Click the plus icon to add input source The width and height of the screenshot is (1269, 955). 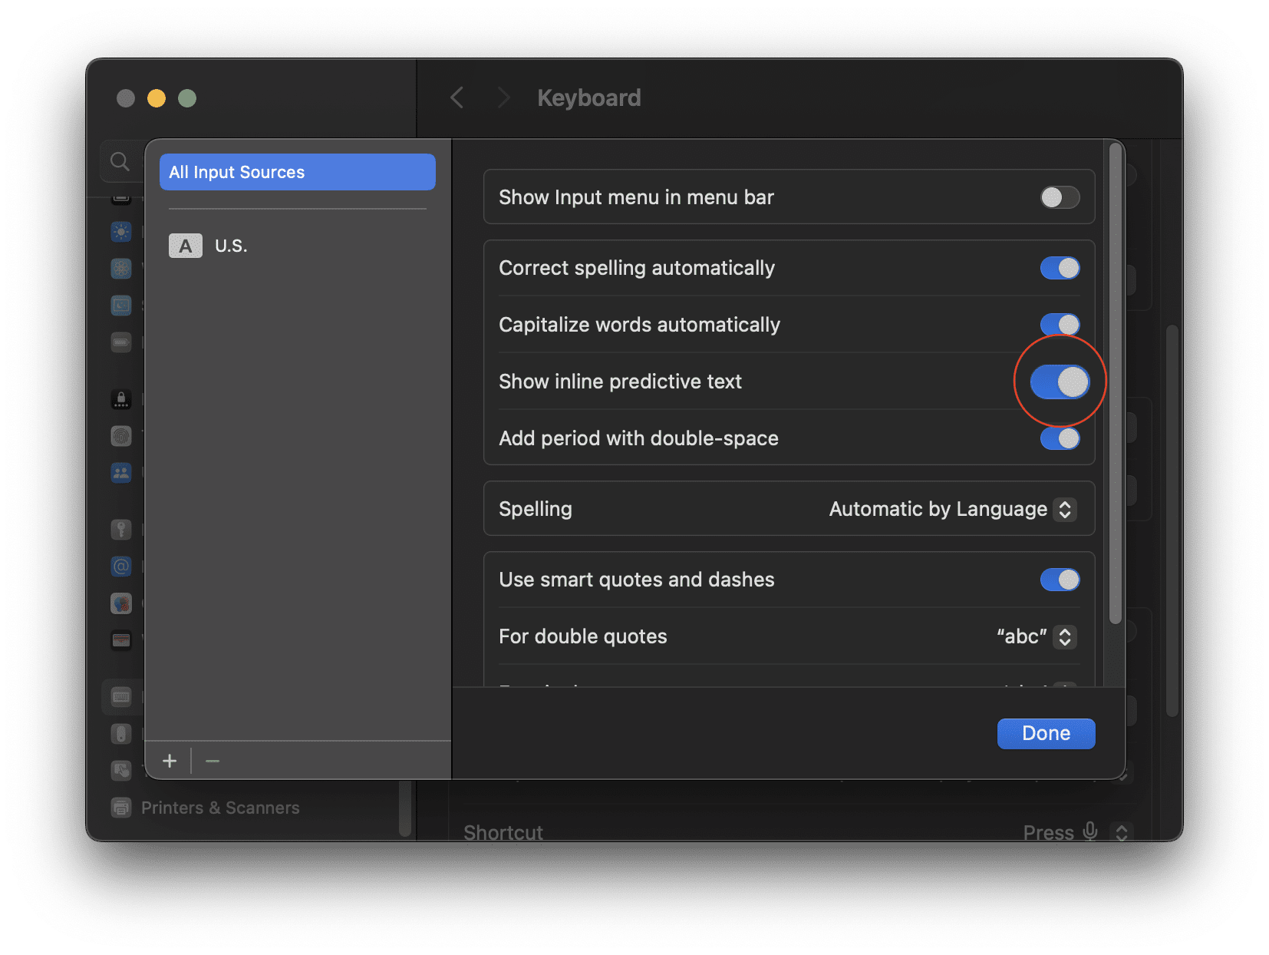170,761
